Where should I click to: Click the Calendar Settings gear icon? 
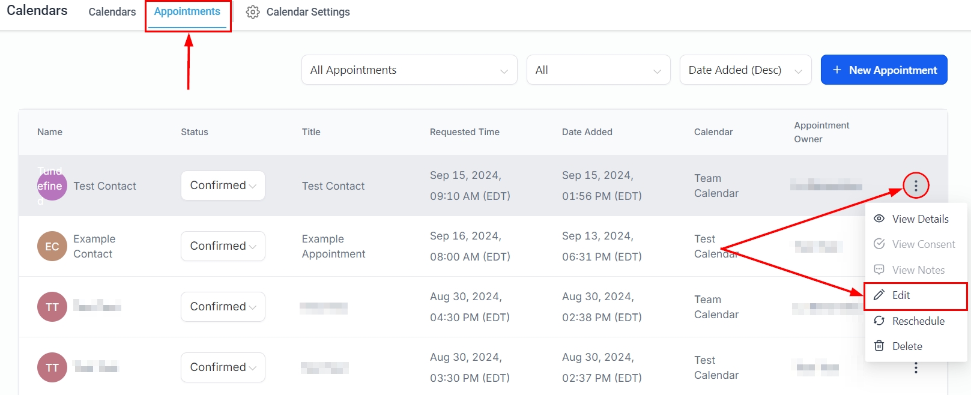tap(253, 12)
